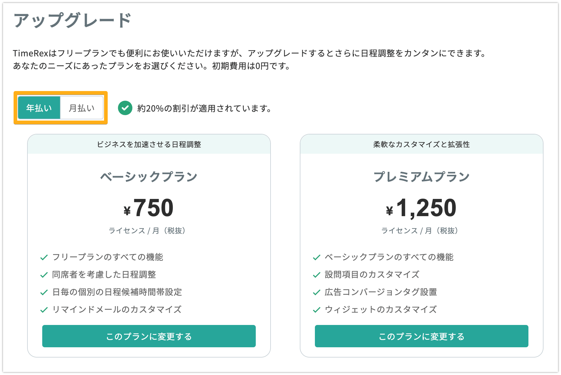Click checkmark beside ウィジェットのカスタマイズ

coord(317,310)
